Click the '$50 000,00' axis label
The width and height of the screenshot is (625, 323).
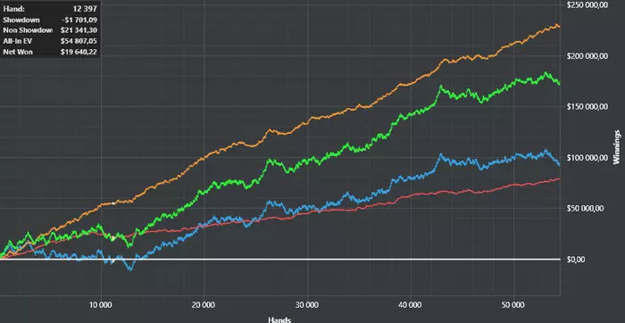[x=586, y=208]
